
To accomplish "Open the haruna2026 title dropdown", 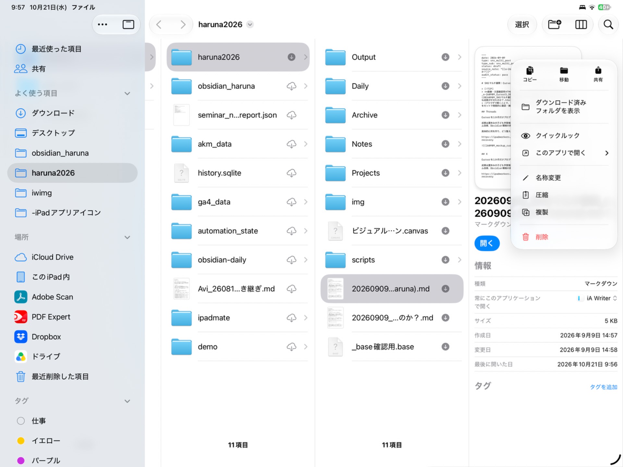I will (250, 25).
